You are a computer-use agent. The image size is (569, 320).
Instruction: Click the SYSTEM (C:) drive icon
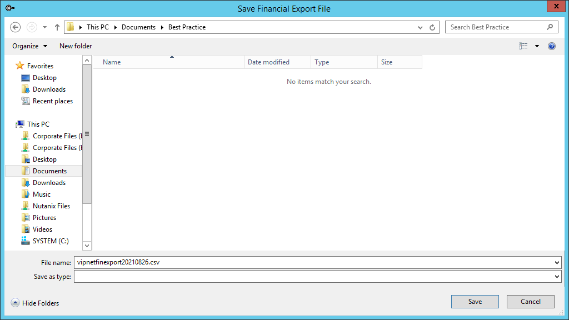coord(26,241)
